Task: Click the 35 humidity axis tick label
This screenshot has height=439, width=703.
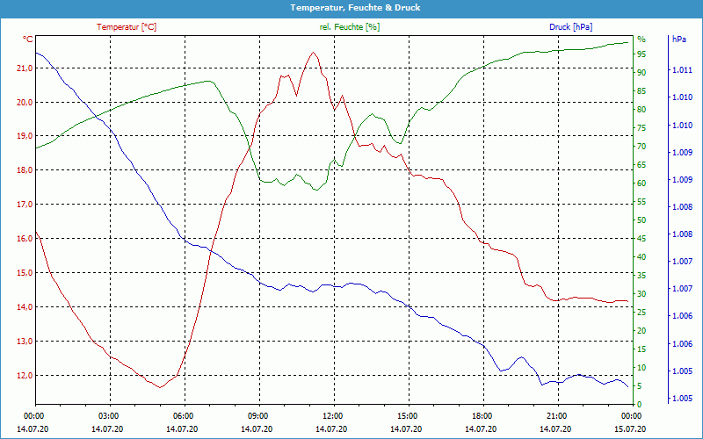Action: (x=641, y=276)
